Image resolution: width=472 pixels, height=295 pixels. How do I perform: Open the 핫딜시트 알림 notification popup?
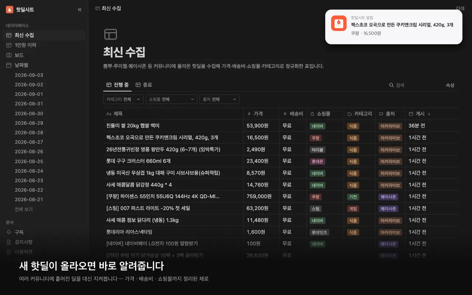tap(394, 27)
